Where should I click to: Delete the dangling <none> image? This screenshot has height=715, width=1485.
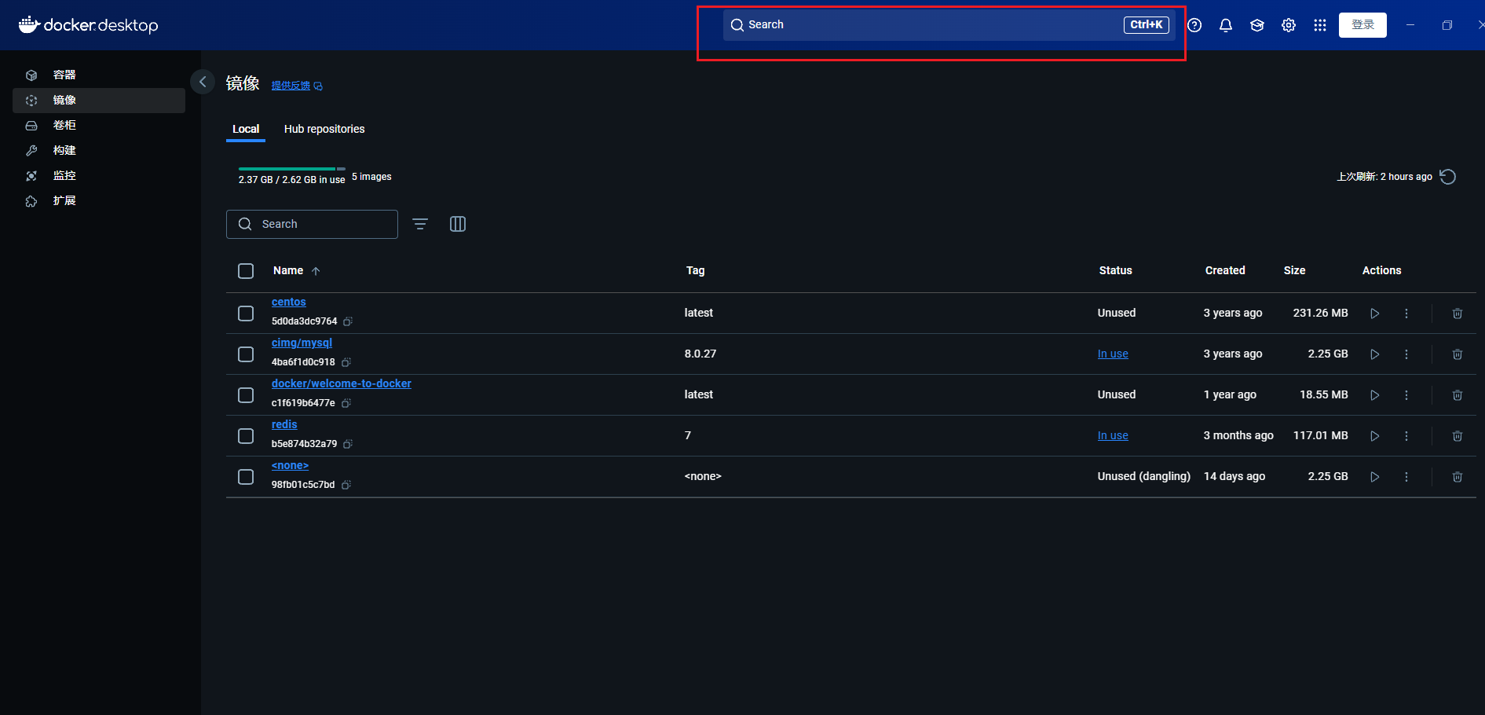(x=1458, y=477)
